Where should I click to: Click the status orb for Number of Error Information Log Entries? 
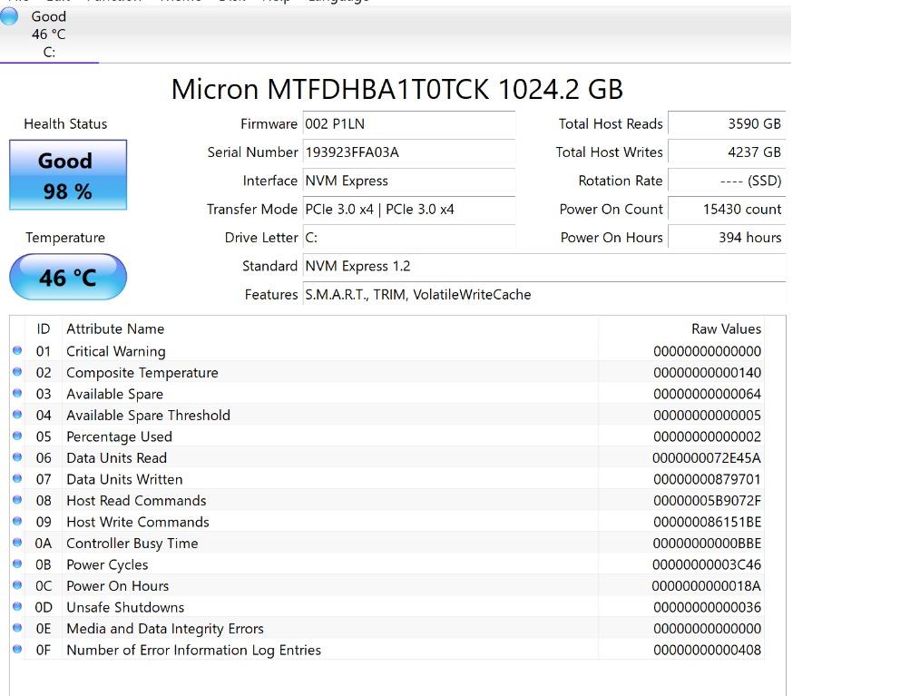pos(17,650)
